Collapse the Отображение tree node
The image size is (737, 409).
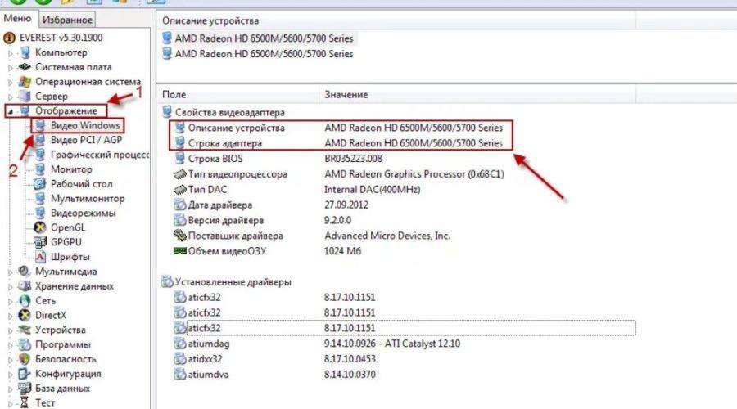pyautogui.click(x=11, y=112)
